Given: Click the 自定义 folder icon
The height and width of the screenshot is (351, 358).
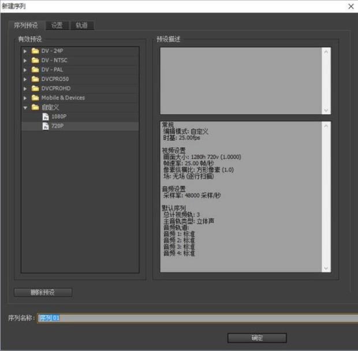Looking at the screenshot, I should 35,107.
